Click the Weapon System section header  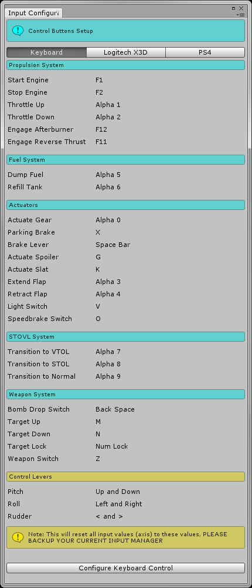coord(125,394)
